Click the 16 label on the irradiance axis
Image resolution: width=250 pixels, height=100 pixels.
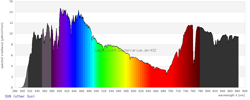pos(11,1)
